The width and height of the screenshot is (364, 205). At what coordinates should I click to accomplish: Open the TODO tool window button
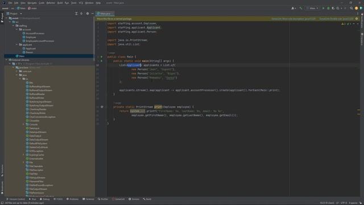[x=58, y=199]
